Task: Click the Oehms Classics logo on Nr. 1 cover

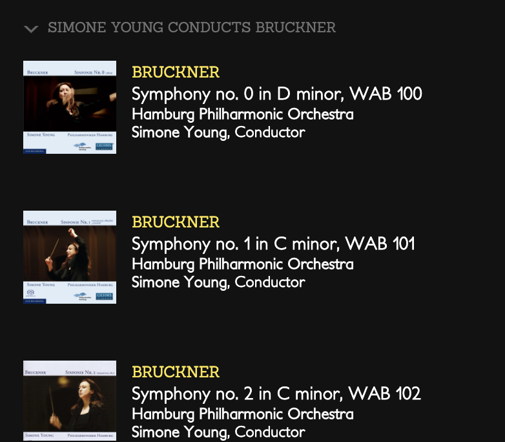Action: click(104, 297)
